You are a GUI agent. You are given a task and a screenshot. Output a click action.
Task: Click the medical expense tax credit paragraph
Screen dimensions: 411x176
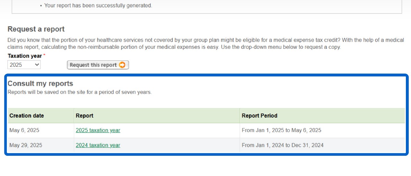click(205, 43)
